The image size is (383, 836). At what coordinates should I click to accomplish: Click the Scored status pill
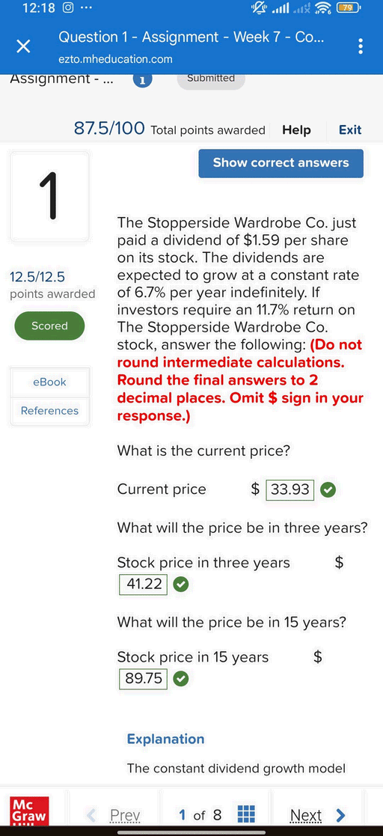tap(49, 326)
